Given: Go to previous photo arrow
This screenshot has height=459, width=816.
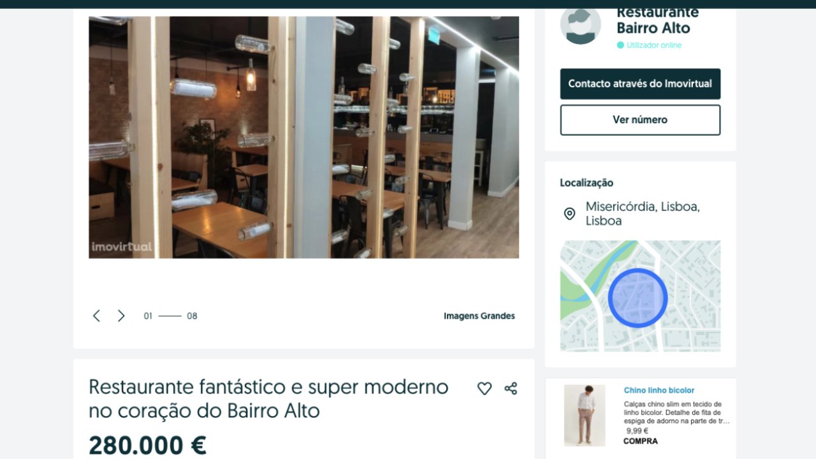Looking at the screenshot, I should tap(96, 316).
